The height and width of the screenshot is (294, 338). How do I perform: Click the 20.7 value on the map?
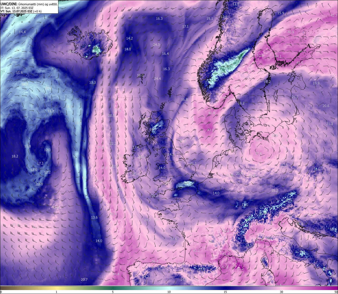click(84, 279)
